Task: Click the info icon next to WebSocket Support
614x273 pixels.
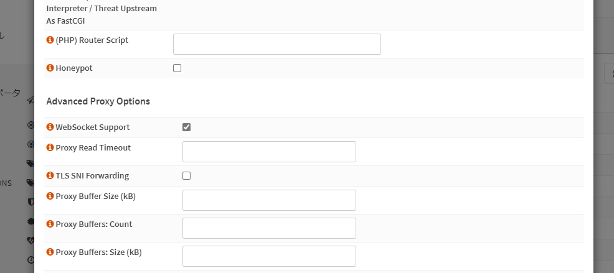Action: pos(50,127)
